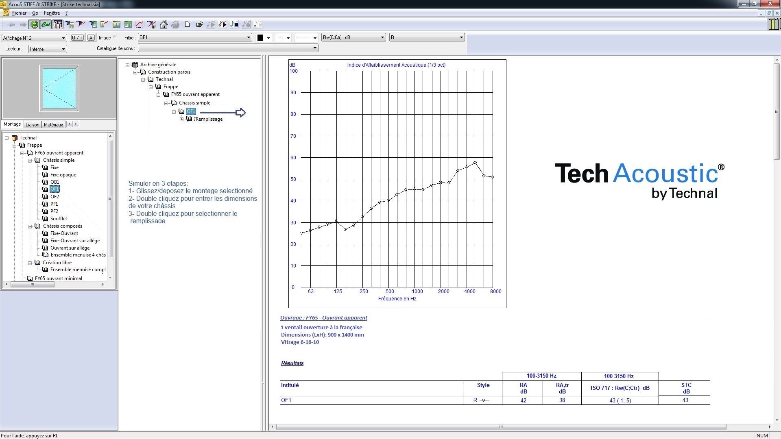The height and width of the screenshot is (439, 781).
Task: Select the PF1 tree item
Action: (54, 204)
